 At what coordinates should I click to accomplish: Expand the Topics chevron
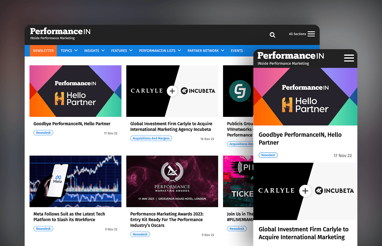[x=76, y=50]
